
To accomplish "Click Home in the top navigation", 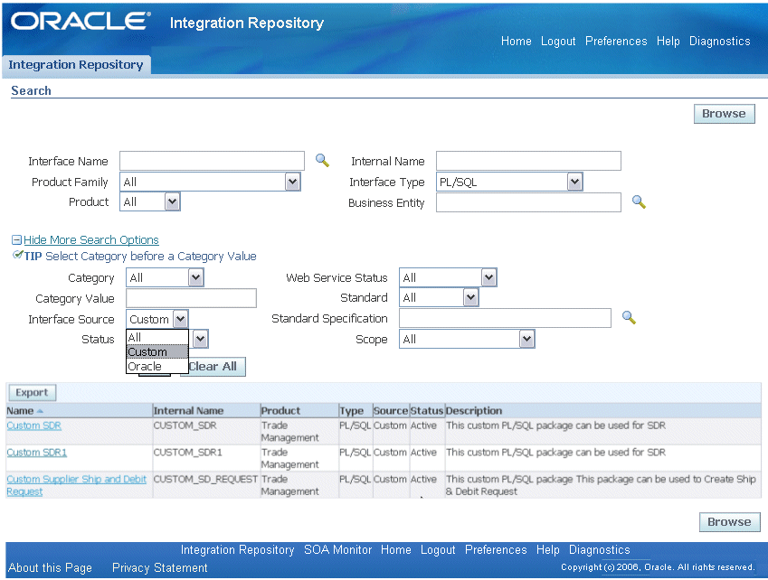I will point(517,41).
